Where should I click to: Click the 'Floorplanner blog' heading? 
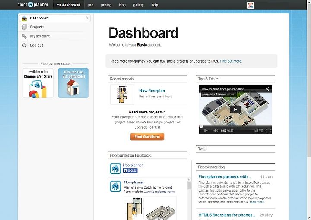211,167
